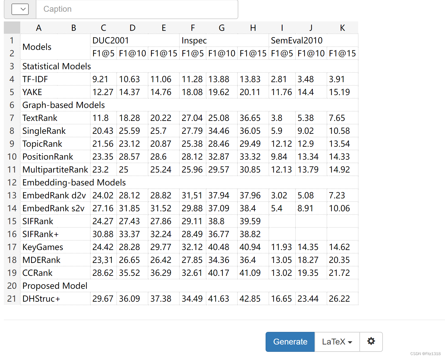The image size is (445, 358).
Task: Select column F header
Action: 193,28
